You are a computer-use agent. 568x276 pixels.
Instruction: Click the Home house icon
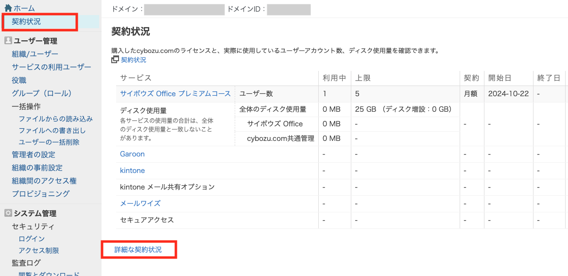click(8, 8)
